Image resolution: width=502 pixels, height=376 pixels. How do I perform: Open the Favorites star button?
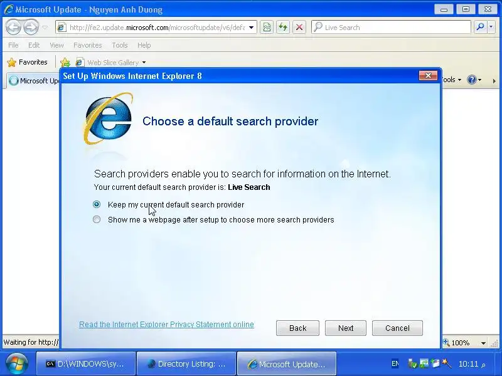point(27,62)
